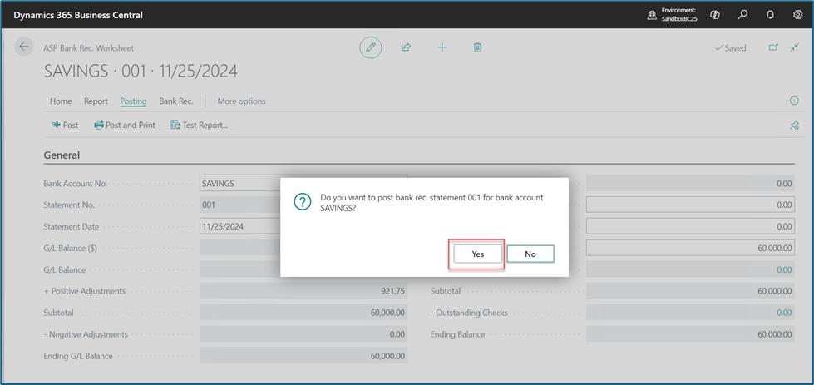814x385 pixels.
Task: Click the Copilot icon in header
Action: tap(715, 15)
